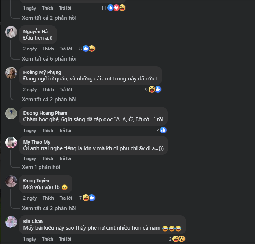This screenshot has width=255, height=244.
Task: Show 1 reply under My Thao My's comment
Action: pos(41,167)
